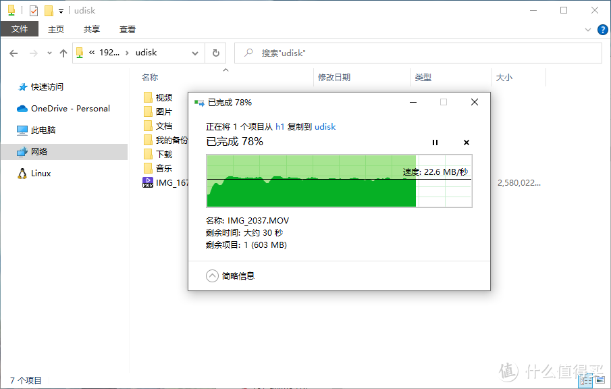Click the 2,580,022... file size cell
611x389 pixels.
pos(519,183)
